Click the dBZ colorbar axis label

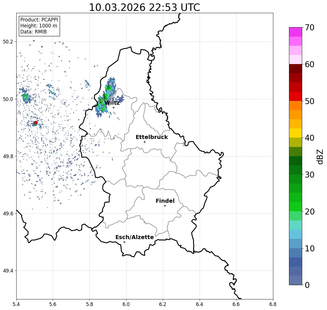[320, 156]
